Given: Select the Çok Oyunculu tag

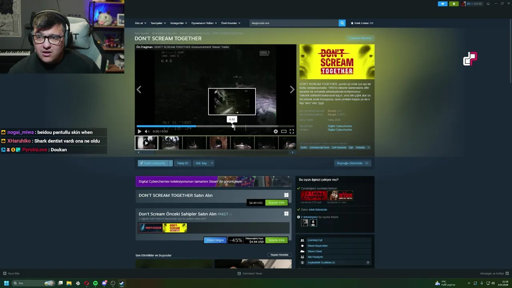Looking at the screenshot, I should tap(339, 148).
